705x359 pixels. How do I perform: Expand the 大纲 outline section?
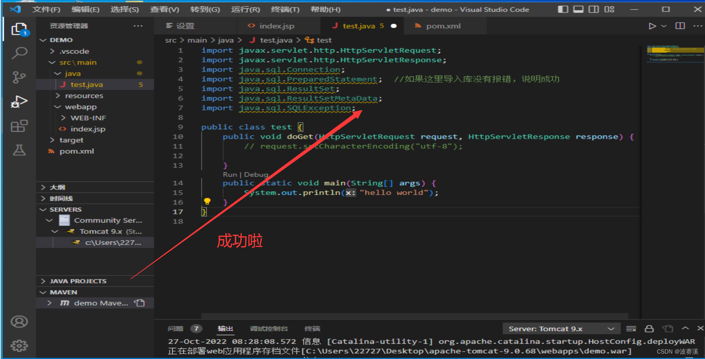95,188
